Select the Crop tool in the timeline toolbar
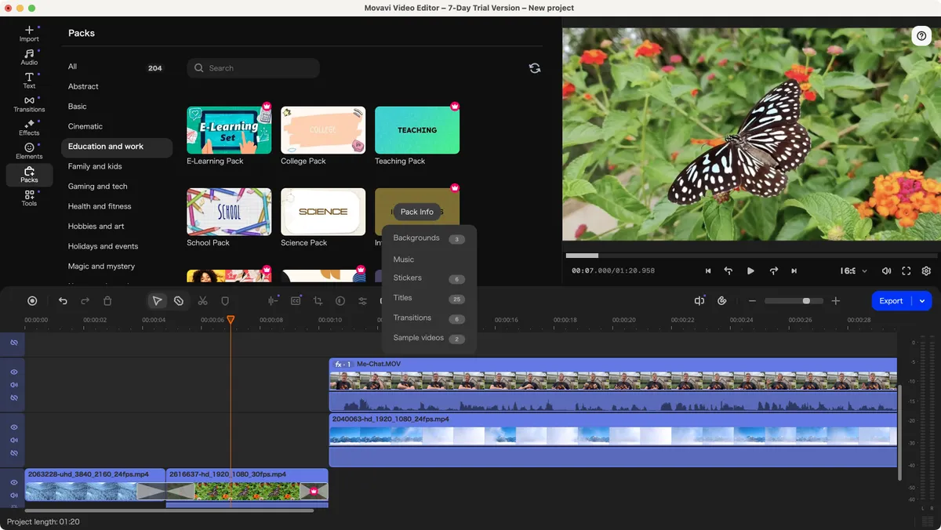The width and height of the screenshot is (941, 530). click(317, 300)
